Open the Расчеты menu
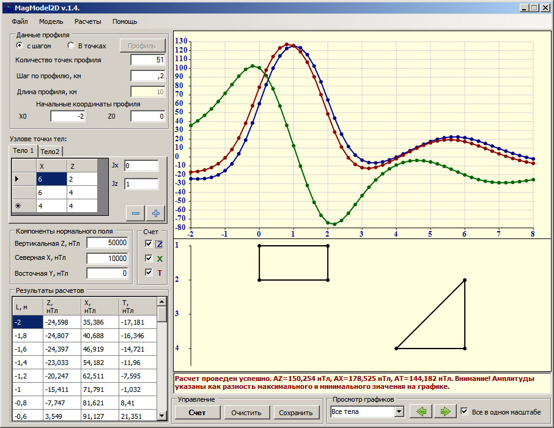 pos(87,21)
